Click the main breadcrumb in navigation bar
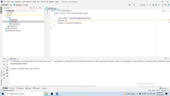 [26, 5]
